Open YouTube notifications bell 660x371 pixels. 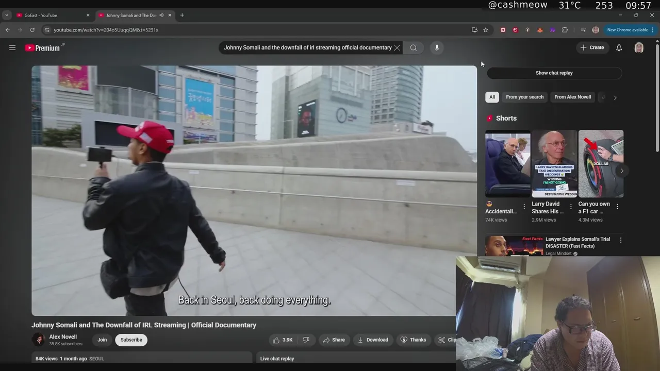pos(619,48)
